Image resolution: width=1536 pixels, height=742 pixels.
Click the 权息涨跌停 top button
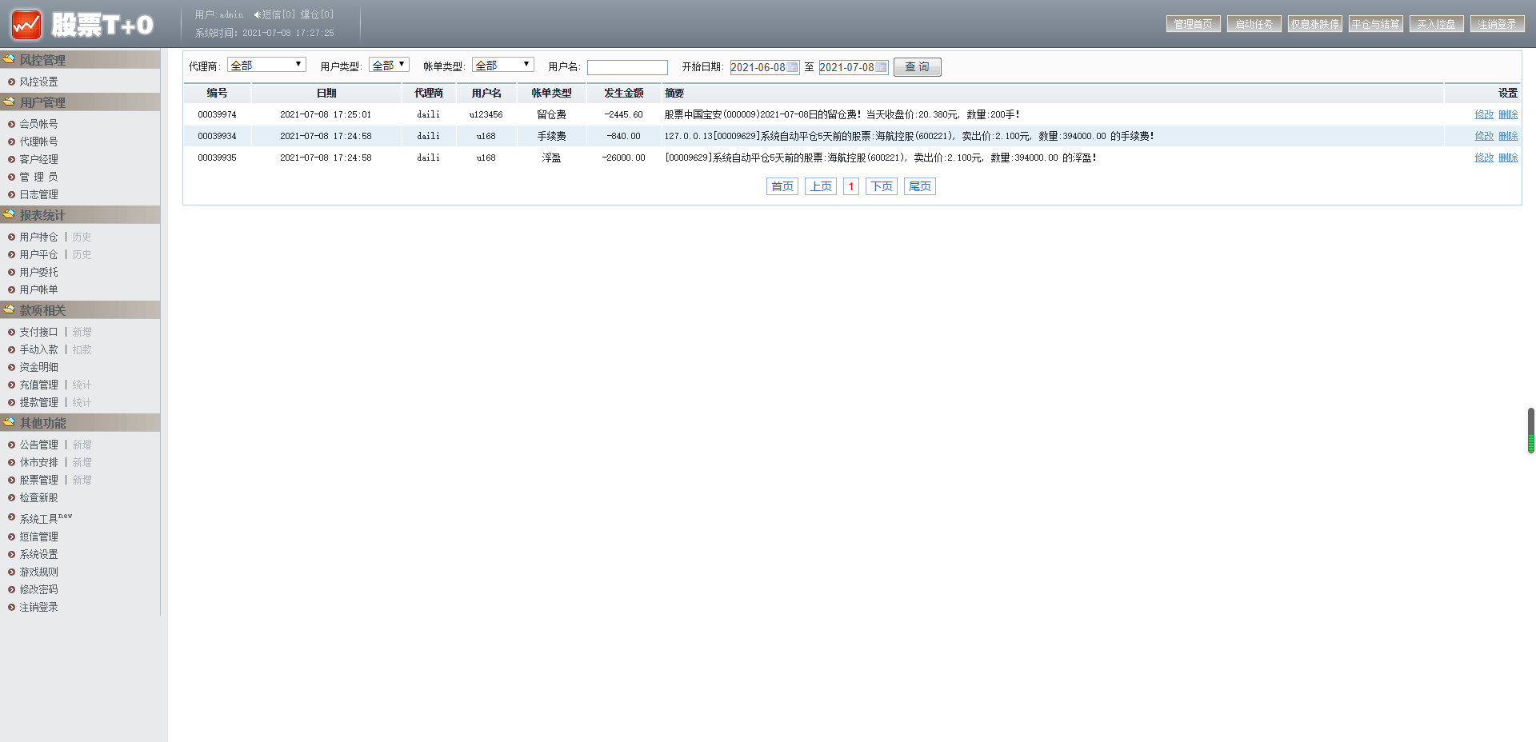[x=1314, y=24]
